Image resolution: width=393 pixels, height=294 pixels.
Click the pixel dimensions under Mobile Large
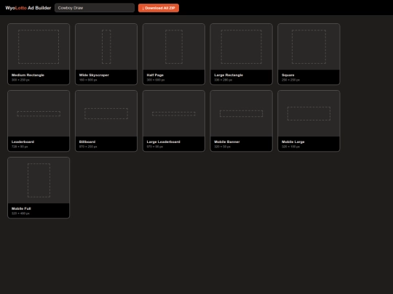pos(290,147)
